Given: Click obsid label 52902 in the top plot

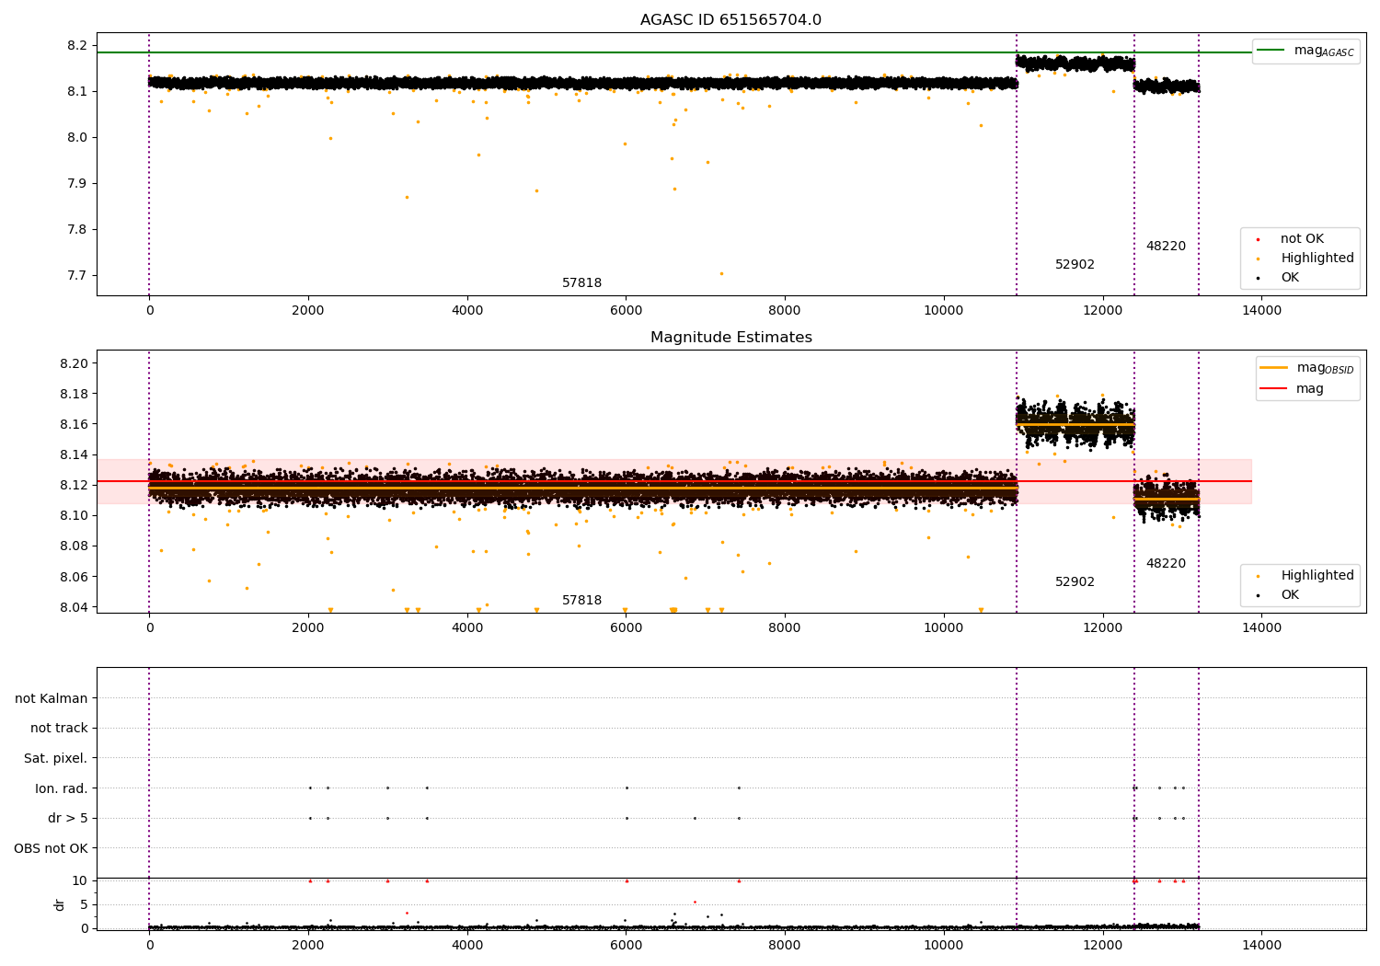Looking at the screenshot, I should point(1075,265).
